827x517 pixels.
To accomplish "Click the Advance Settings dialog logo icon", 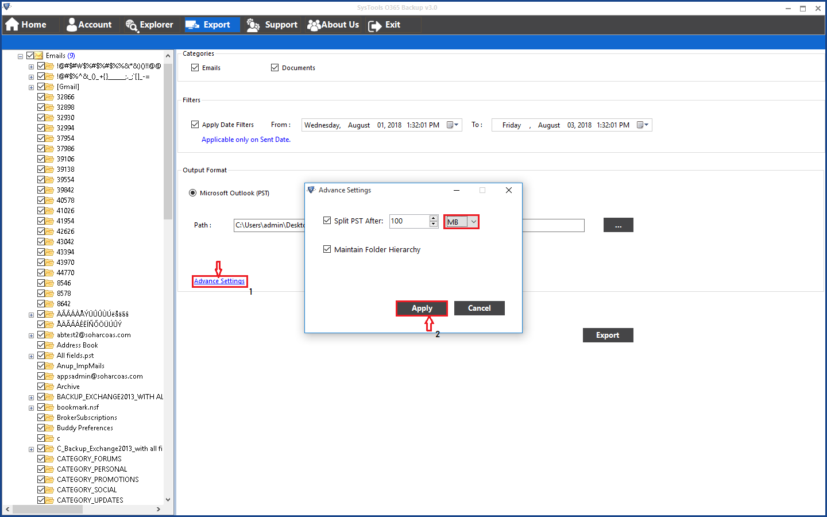I will click(x=311, y=190).
